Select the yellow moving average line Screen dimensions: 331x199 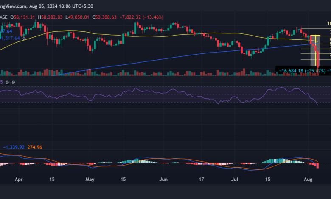149,36
